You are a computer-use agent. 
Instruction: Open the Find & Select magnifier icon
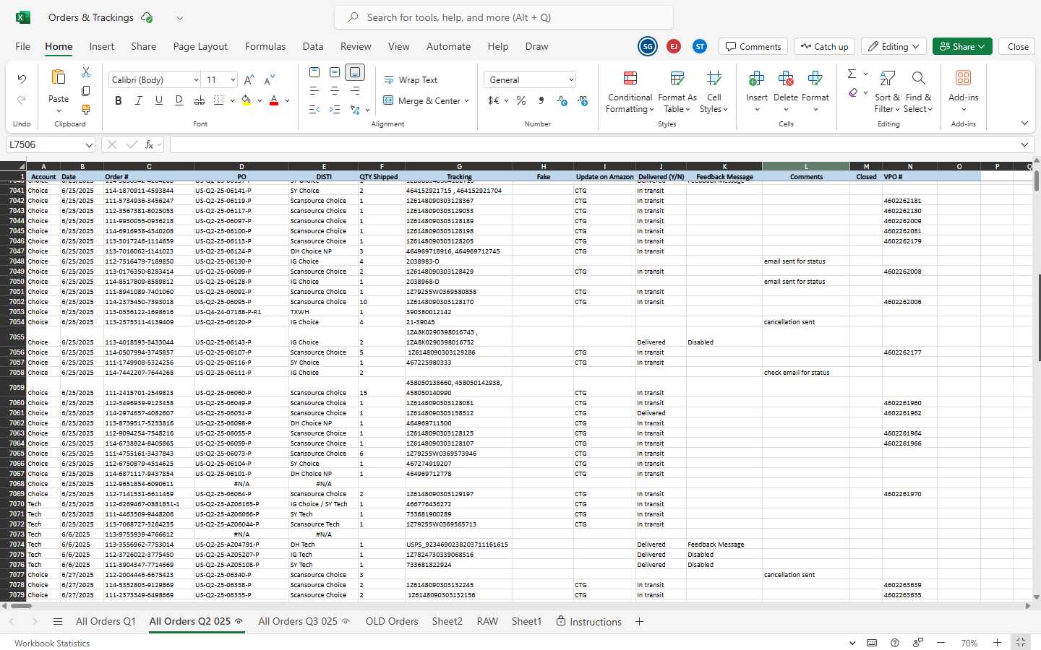[918, 78]
